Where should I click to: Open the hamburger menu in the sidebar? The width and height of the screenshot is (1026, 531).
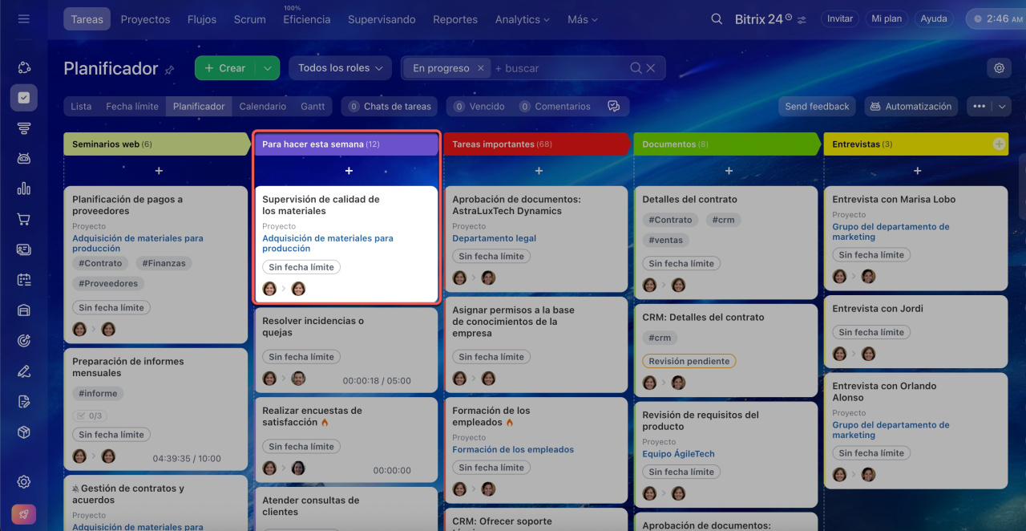pyautogui.click(x=23, y=18)
